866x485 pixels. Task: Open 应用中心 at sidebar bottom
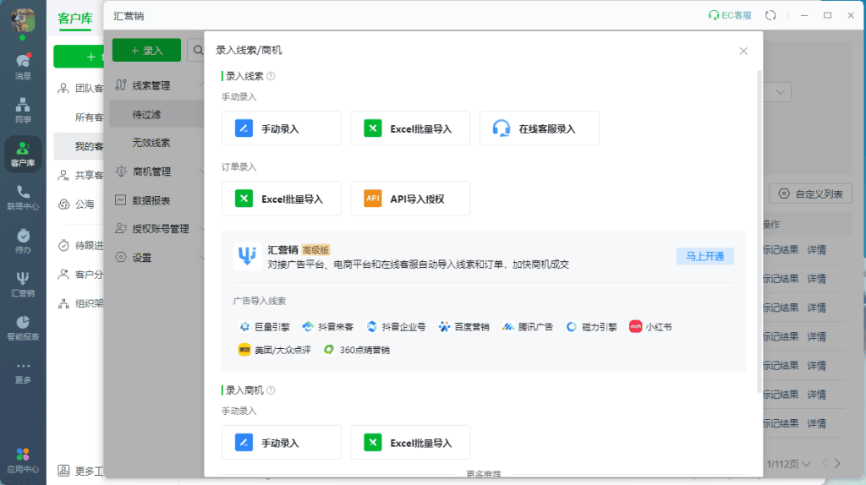pos(23,460)
